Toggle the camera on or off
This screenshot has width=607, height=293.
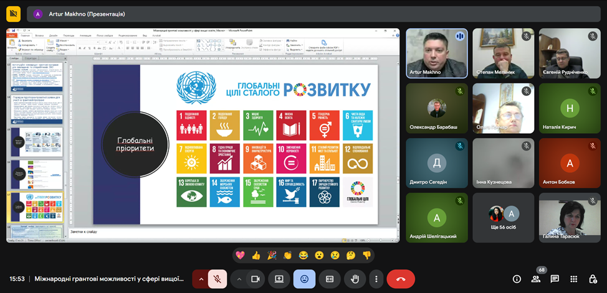tap(255, 279)
